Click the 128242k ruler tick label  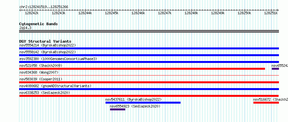(32, 13)
